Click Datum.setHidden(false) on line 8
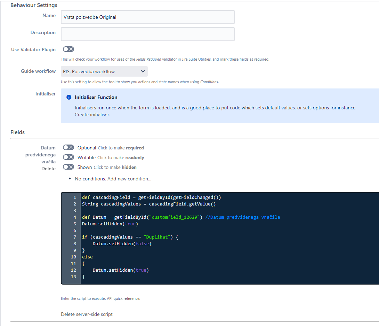Image resolution: width=379 pixels, height=326 pixels. click(x=122, y=244)
